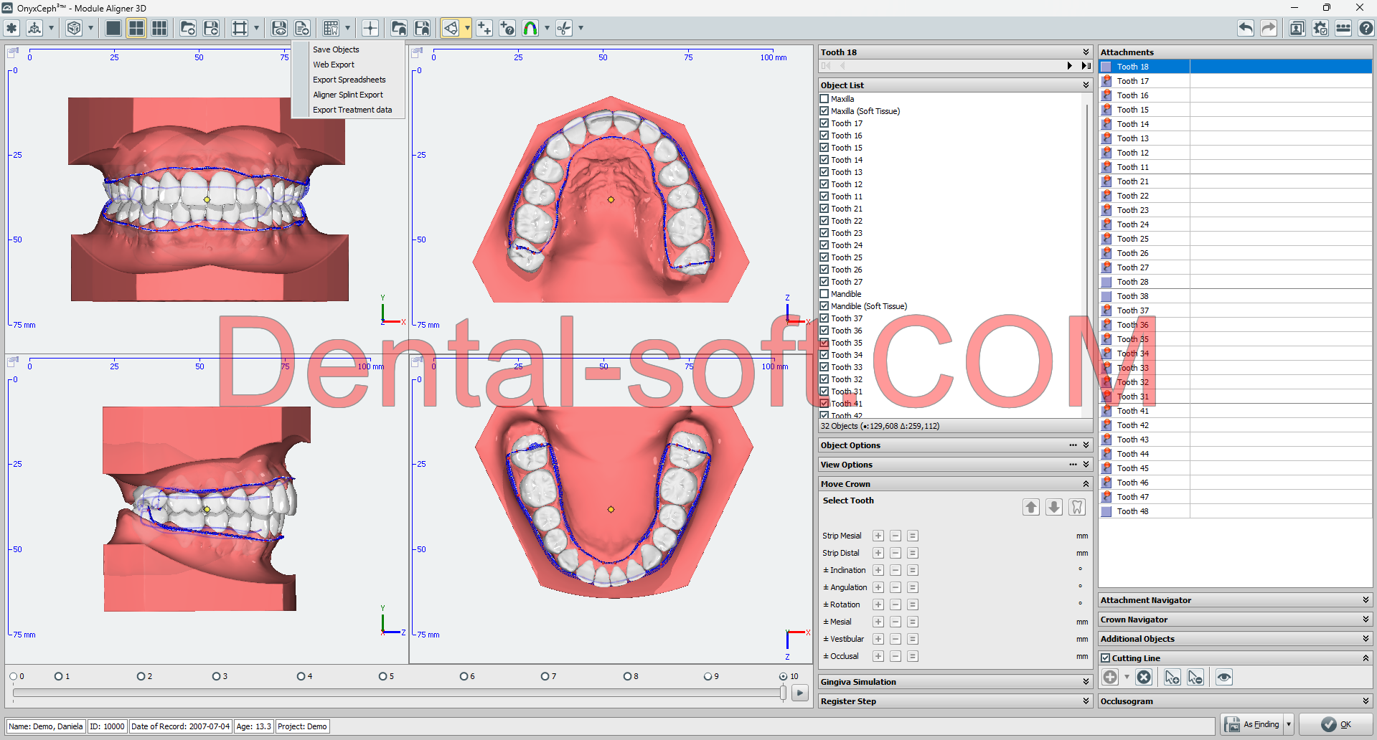Image resolution: width=1377 pixels, height=740 pixels.
Task: Click the undo arrow icon
Action: click(1246, 28)
